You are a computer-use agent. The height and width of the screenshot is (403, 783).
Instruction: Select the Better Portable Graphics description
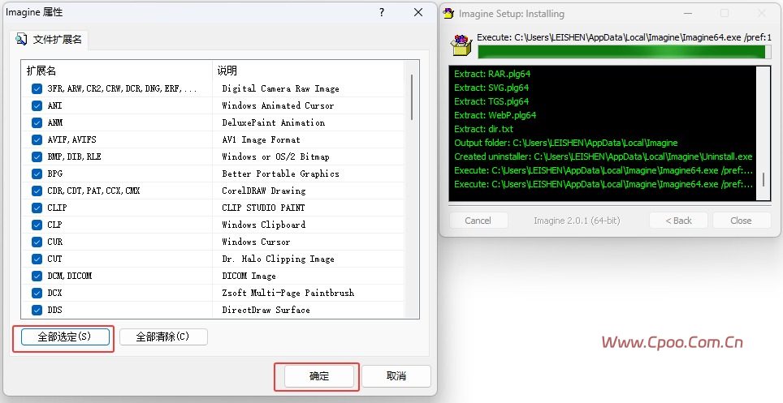click(281, 174)
